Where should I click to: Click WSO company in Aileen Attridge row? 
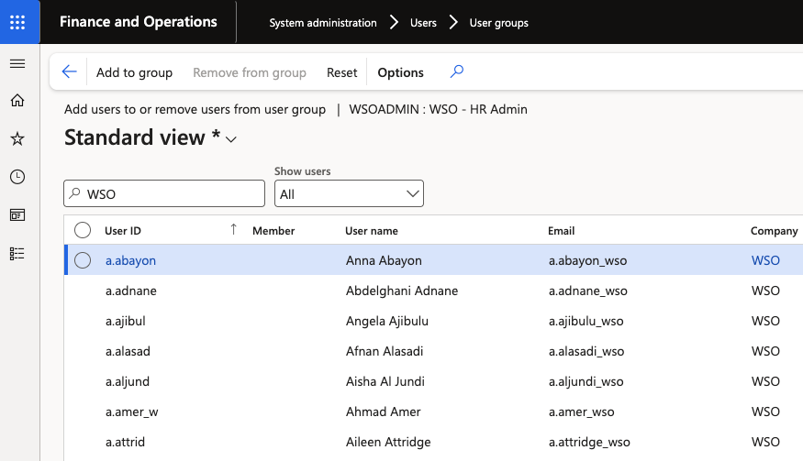click(765, 442)
